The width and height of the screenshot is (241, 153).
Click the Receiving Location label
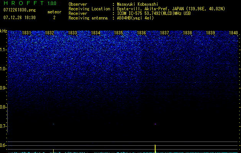coord(89,9)
